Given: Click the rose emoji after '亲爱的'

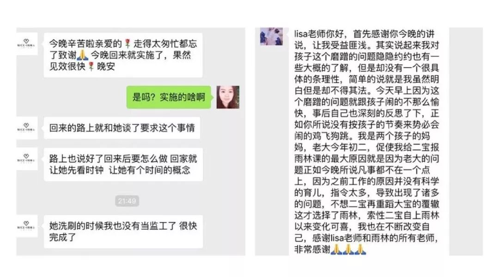Looking at the screenshot, I should coord(128,43).
